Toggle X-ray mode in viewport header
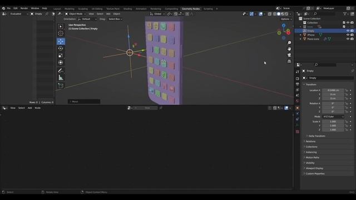The height and width of the screenshot is (200, 356). click(269, 14)
